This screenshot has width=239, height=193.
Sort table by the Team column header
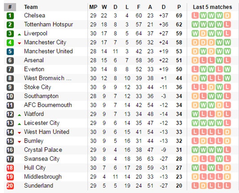31,7
